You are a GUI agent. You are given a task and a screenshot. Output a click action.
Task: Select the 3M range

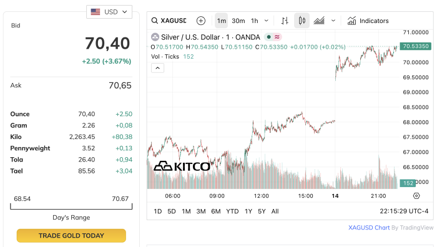coord(201,211)
